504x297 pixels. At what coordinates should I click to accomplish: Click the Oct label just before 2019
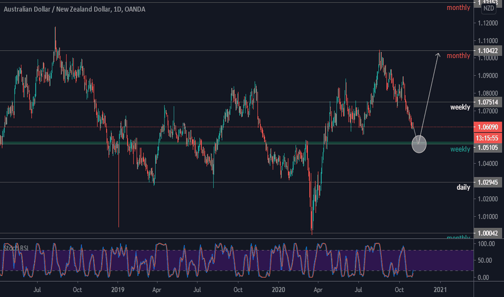[x=77, y=289]
